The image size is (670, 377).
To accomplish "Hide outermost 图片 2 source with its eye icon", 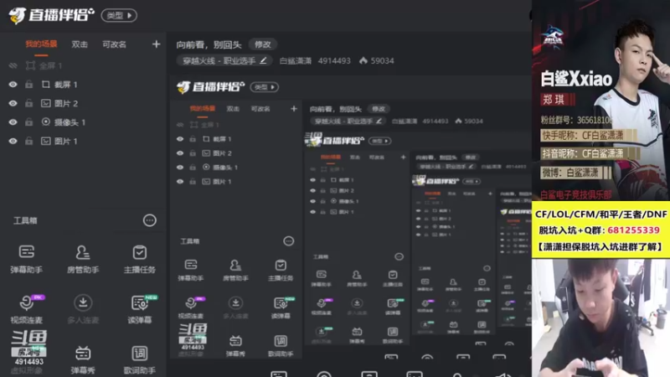I will pos(13,103).
